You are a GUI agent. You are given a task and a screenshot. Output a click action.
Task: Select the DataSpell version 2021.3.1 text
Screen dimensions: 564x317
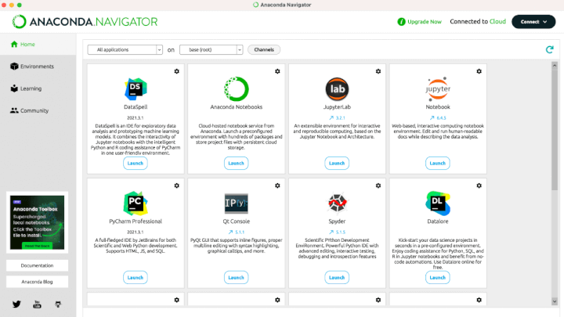coord(136,118)
